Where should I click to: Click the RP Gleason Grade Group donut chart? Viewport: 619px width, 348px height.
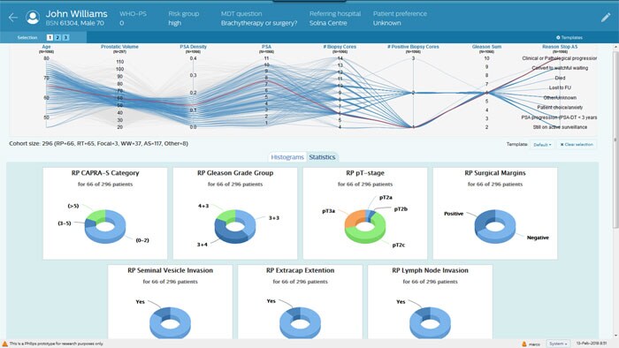point(235,227)
